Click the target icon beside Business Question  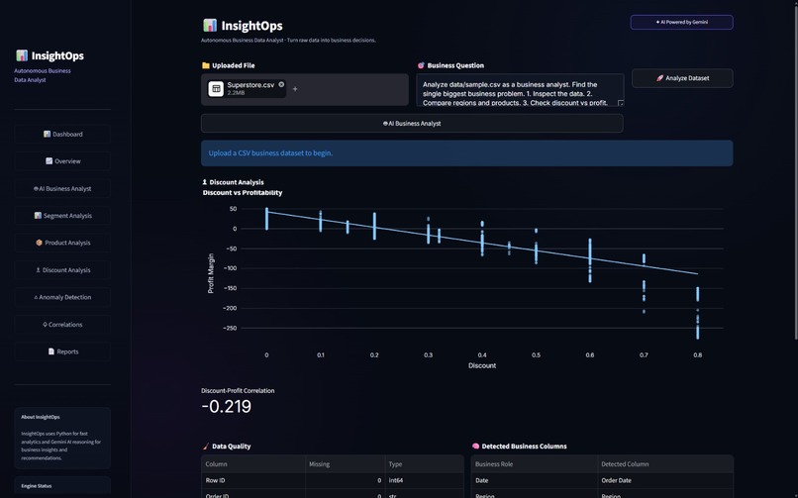pyautogui.click(x=421, y=65)
